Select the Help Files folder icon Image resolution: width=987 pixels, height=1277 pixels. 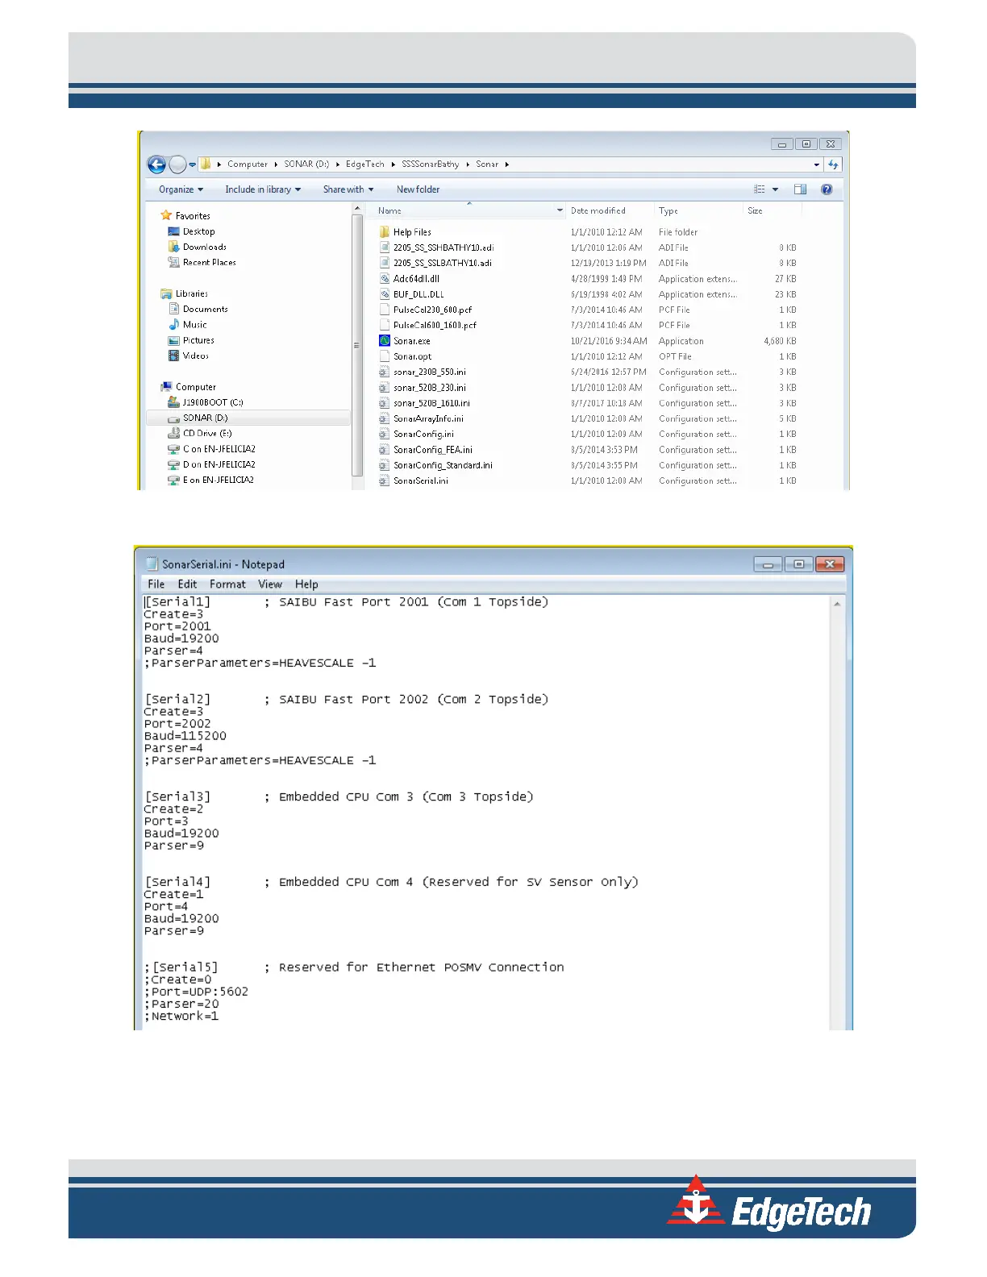pyautogui.click(x=385, y=232)
